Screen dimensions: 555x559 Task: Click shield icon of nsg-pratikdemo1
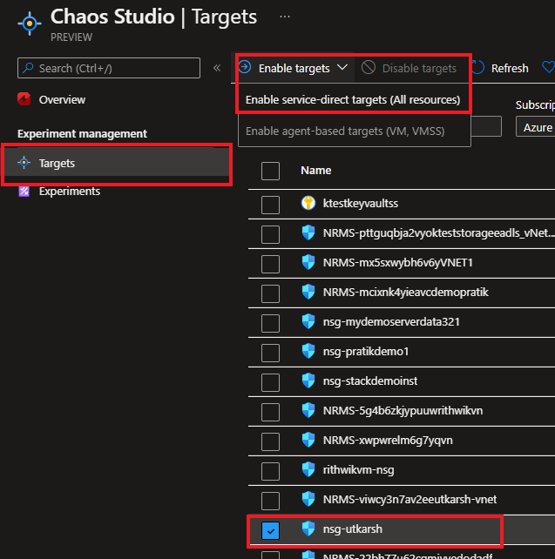pos(308,351)
